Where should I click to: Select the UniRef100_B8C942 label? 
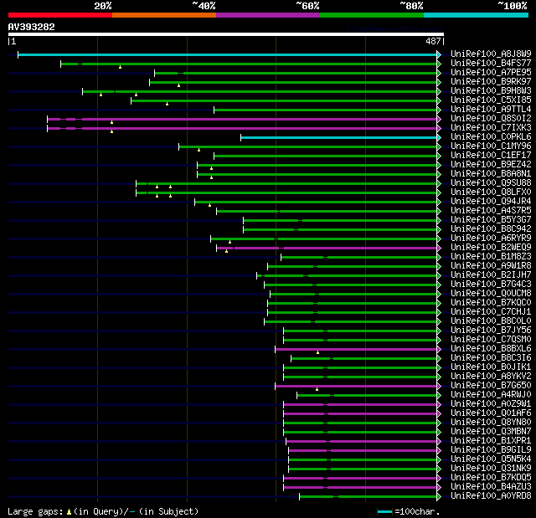pos(491,229)
